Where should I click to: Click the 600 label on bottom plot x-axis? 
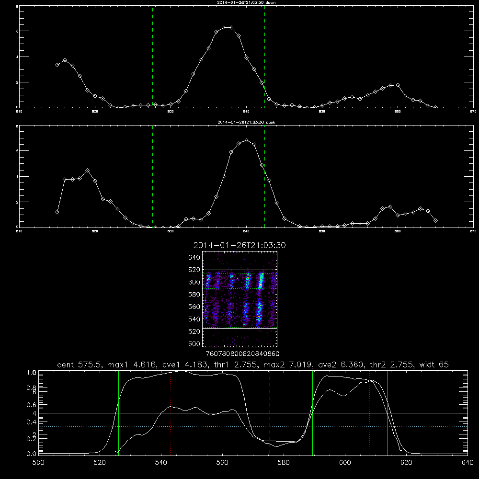pos(345,463)
